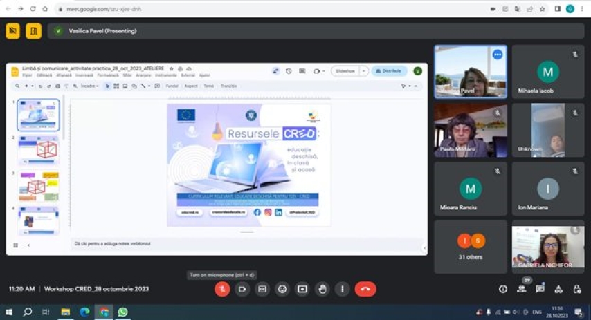Open Chrome three-dot menu
The image size is (591, 320).
click(x=583, y=9)
